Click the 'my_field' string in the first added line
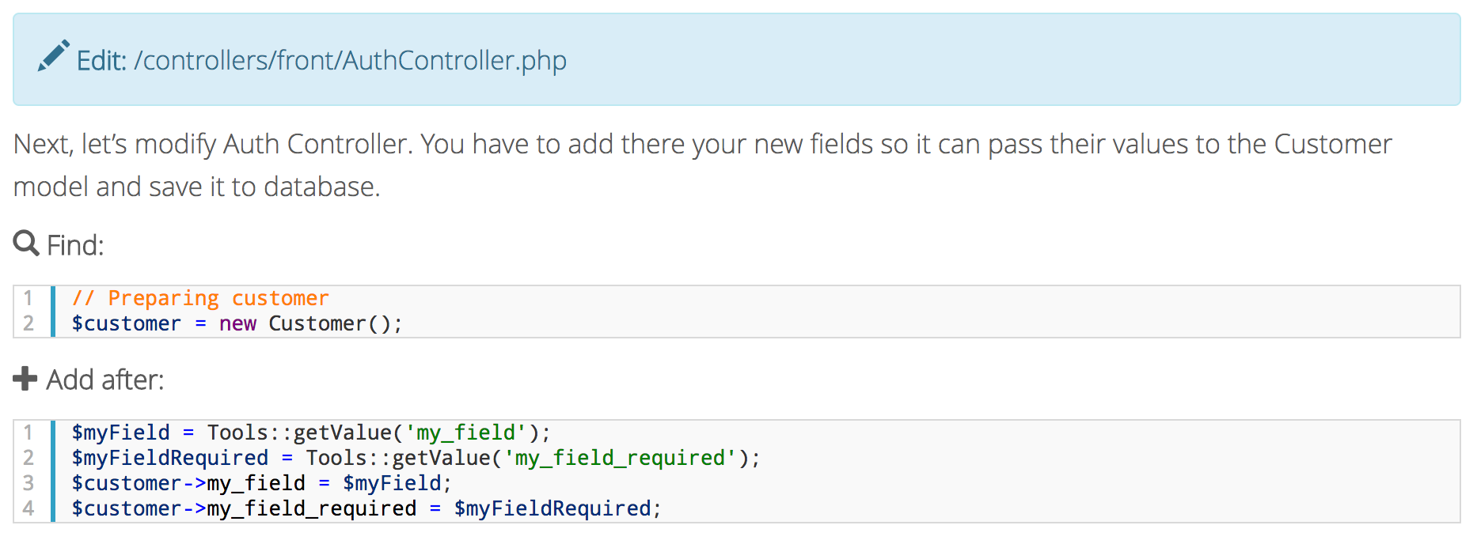 pos(466,433)
